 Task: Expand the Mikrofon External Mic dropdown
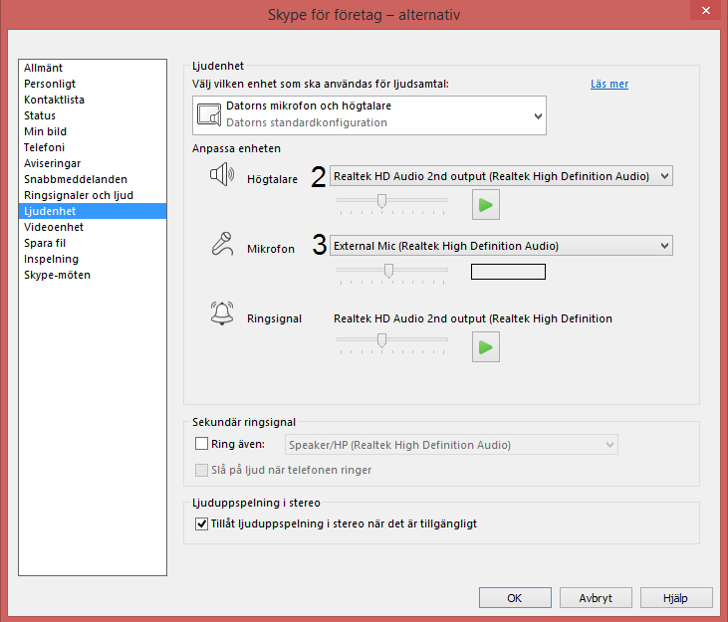click(501, 246)
